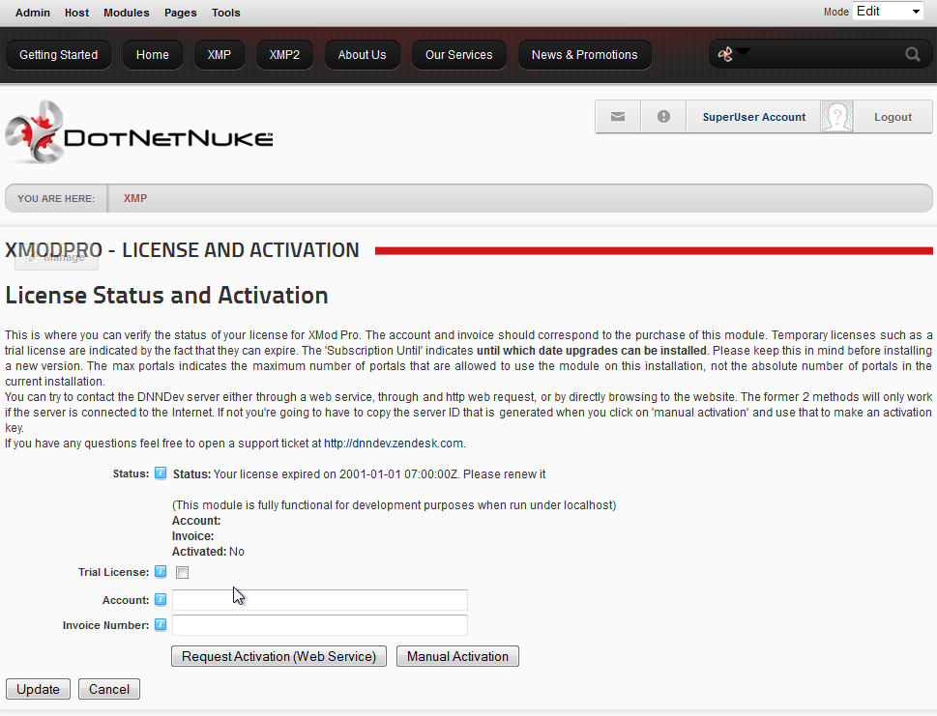Open the Mode Edit dropdown
Viewport: 937px width, 716px height.
pyautogui.click(x=888, y=12)
